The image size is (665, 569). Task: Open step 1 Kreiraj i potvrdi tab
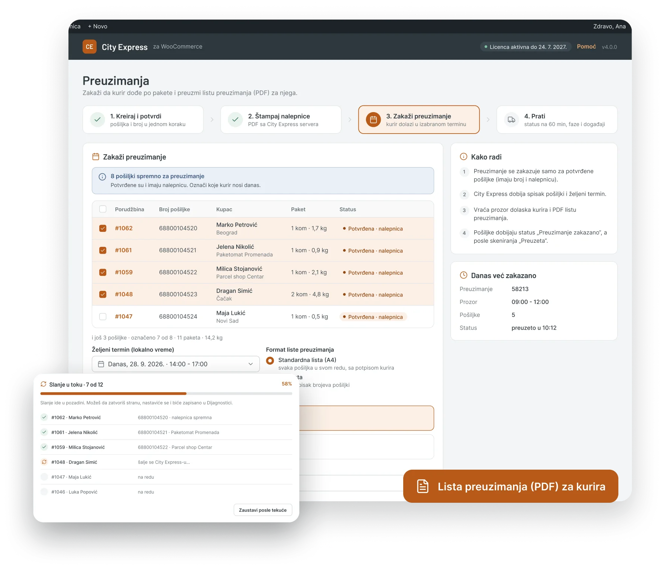click(143, 120)
